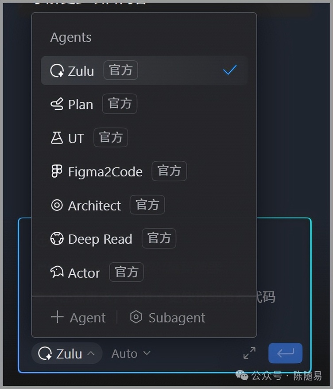Toggle the blue checkmark beside Zulu
Image resolution: width=333 pixels, height=389 pixels.
230,70
